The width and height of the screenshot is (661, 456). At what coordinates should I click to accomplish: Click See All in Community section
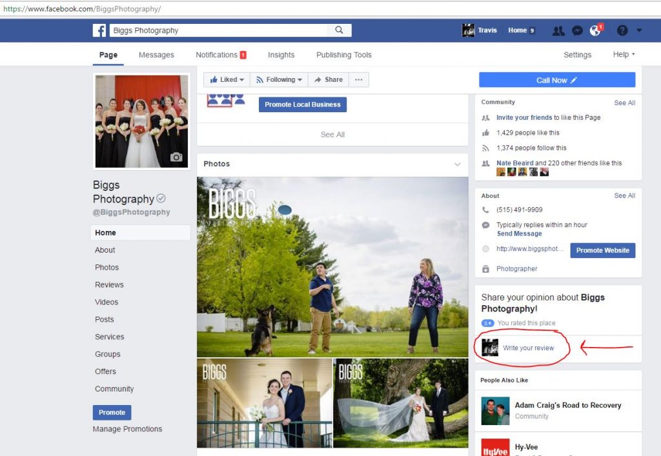625,103
